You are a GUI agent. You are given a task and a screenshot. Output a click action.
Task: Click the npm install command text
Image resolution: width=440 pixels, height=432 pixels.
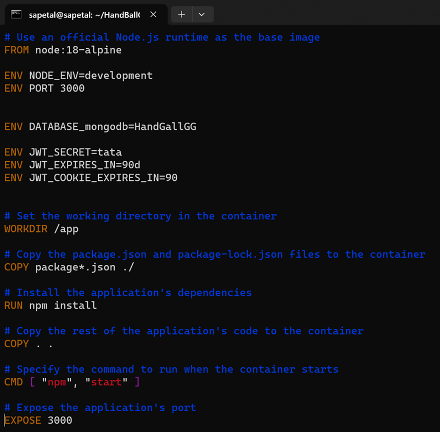[x=63, y=305]
